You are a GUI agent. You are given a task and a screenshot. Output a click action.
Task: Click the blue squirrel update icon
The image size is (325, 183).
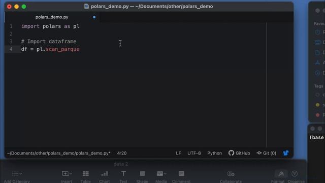point(286,153)
